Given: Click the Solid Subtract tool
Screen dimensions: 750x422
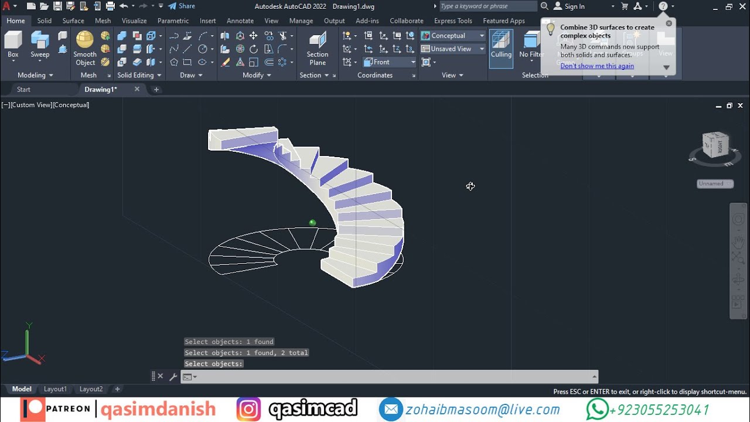Looking at the screenshot, I should 122,49.
